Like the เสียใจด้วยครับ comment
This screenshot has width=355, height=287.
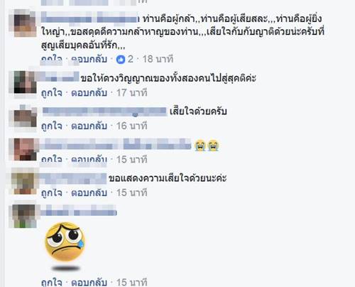pyautogui.click(x=52, y=126)
